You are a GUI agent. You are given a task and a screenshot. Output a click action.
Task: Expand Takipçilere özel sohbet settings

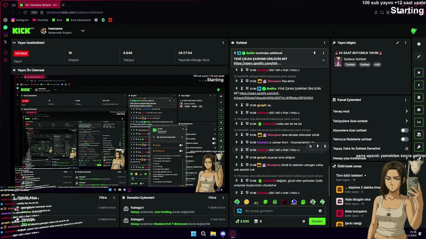tap(406, 121)
